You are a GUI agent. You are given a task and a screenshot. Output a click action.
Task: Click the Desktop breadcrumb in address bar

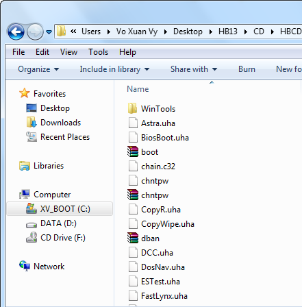click(188, 32)
